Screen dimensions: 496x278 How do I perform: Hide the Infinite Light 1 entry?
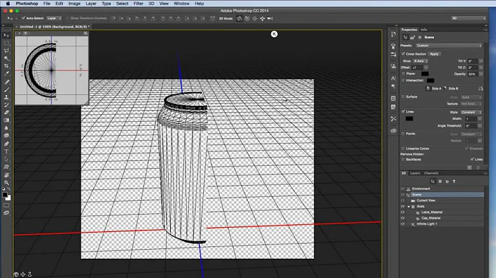pos(403,224)
